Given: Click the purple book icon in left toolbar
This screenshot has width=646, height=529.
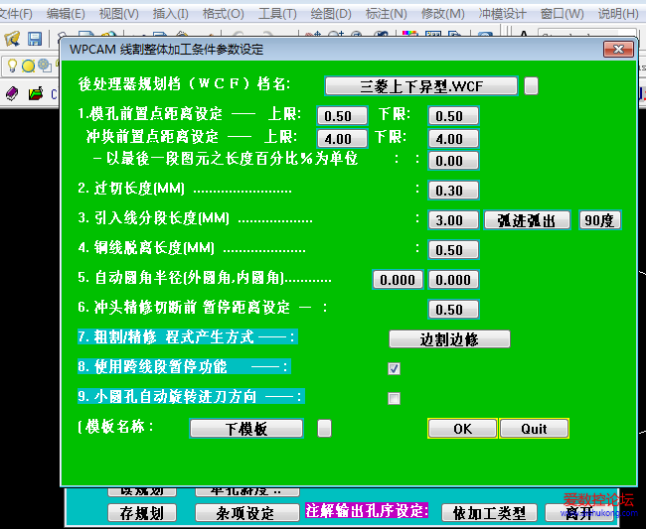Looking at the screenshot, I should click(12, 93).
